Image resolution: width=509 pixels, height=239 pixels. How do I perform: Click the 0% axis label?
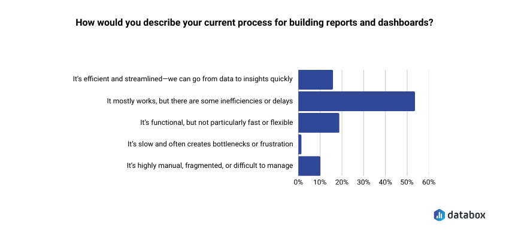298,182
